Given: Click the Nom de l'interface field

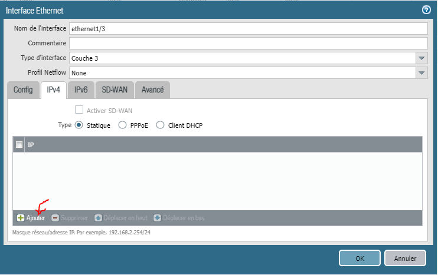Looking at the screenshot, I should 249,29.
